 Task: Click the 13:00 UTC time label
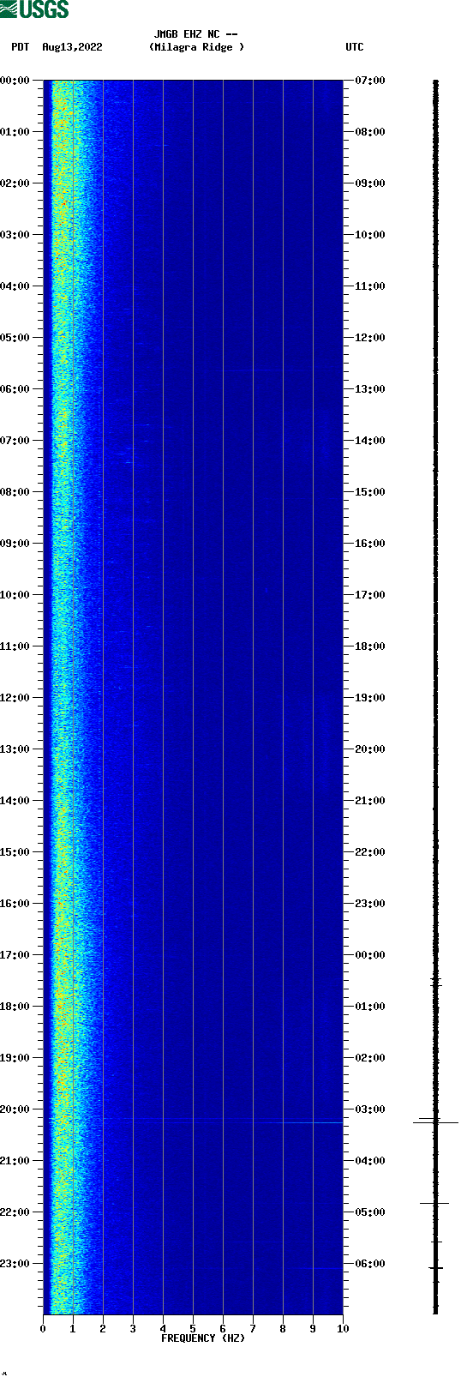[370, 389]
